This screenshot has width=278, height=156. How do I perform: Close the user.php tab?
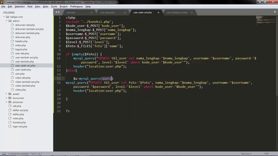pyautogui.click(x=92, y=13)
